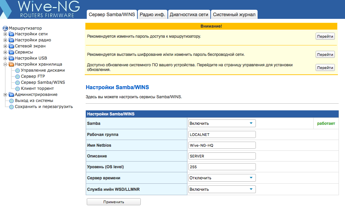Click the Сервисы tree label
Image resolution: width=345 pixels, height=214 pixels.
(24, 52)
